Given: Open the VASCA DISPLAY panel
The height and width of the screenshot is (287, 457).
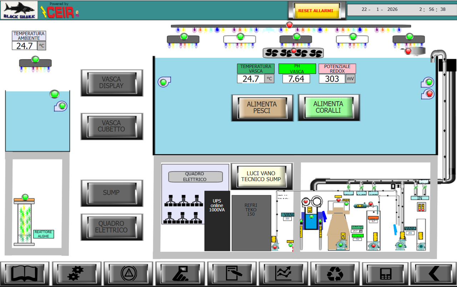Looking at the screenshot, I should pyautogui.click(x=112, y=83).
